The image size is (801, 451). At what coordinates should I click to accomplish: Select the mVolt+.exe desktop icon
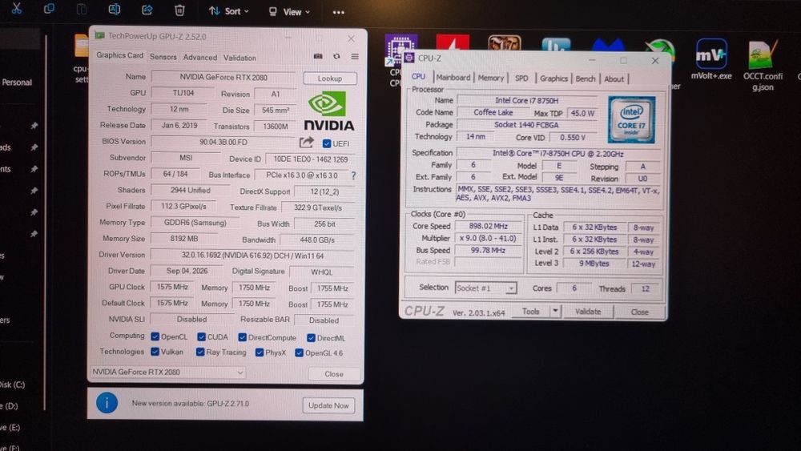(711, 59)
